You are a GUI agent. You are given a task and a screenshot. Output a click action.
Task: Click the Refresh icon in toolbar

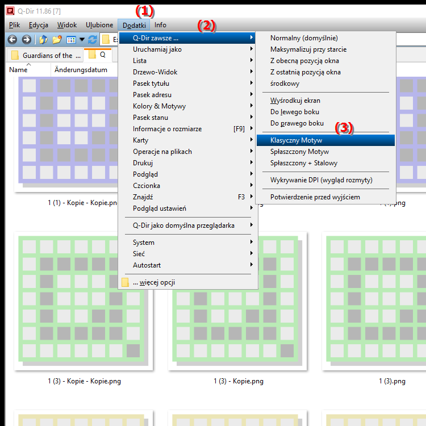pos(93,40)
